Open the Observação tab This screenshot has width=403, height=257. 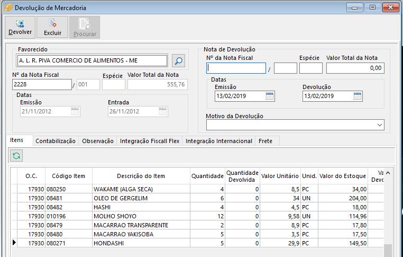[x=98, y=141]
